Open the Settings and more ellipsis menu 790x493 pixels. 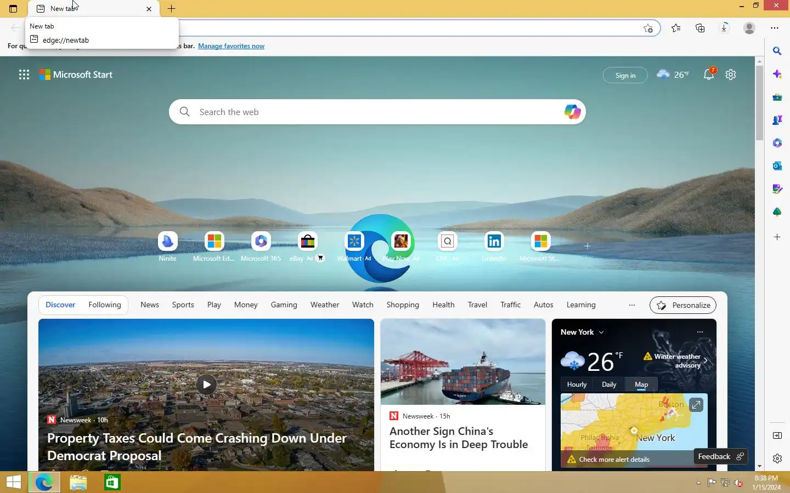(x=774, y=28)
